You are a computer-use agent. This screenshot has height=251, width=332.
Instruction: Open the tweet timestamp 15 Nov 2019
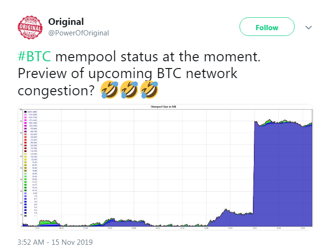pos(55,242)
